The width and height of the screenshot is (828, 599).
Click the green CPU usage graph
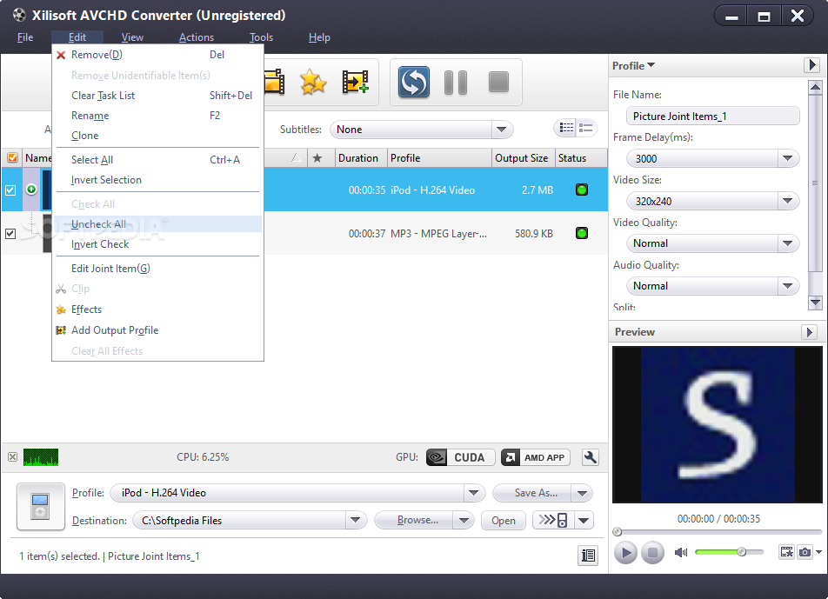click(41, 457)
